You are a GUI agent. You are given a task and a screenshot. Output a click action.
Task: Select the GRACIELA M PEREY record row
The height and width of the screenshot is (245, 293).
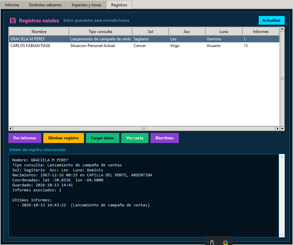[x=144, y=39]
